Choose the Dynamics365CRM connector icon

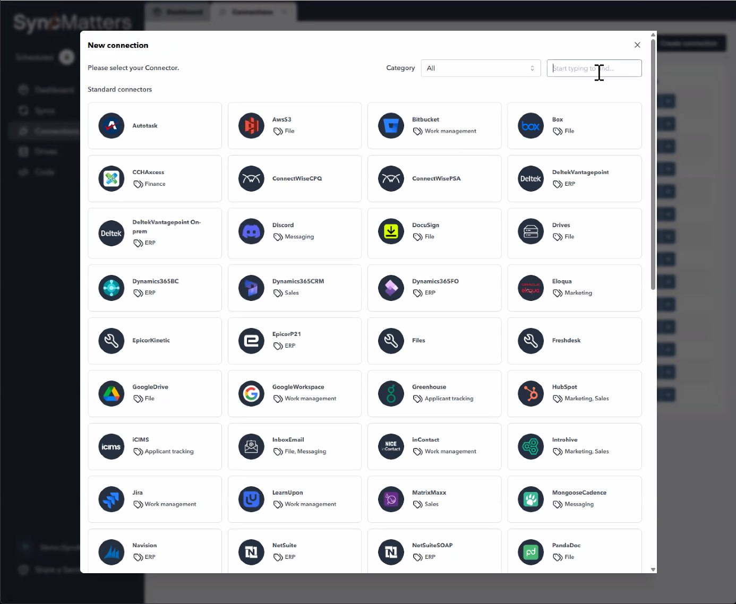pos(251,288)
